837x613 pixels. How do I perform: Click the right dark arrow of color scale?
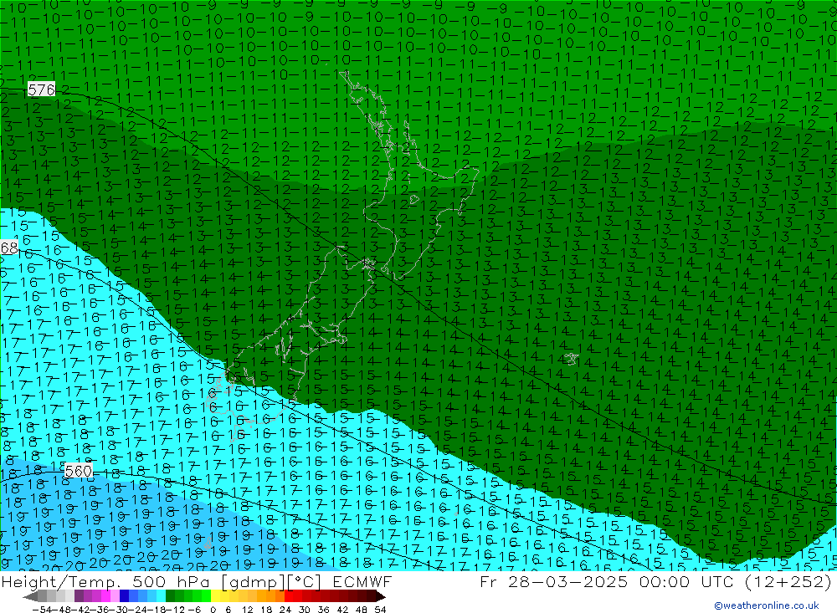tap(380, 597)
